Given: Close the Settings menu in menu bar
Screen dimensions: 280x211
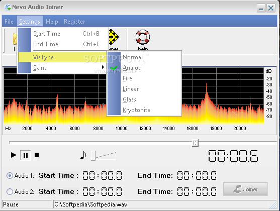Looking at the screenshot, I should 30,22.
